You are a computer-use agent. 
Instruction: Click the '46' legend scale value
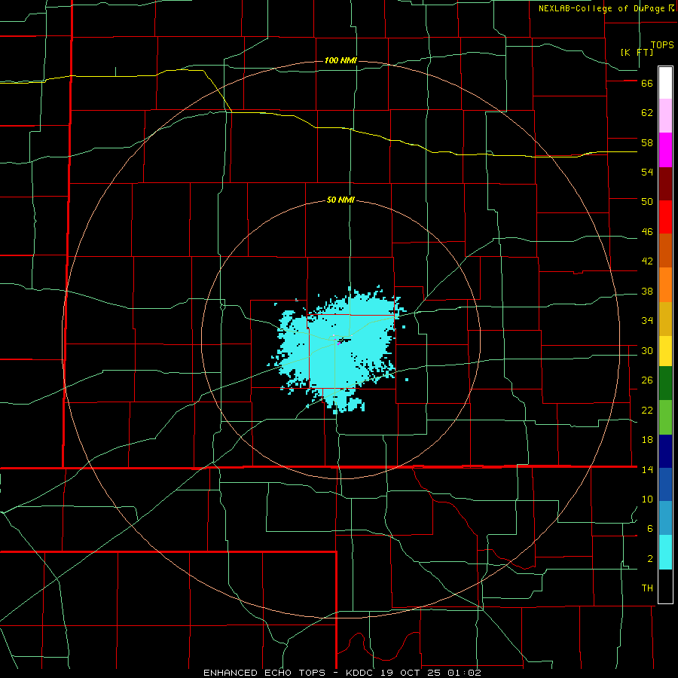coord(647,232)
